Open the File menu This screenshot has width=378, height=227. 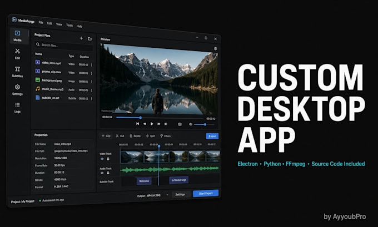click(x=41, y=22)
